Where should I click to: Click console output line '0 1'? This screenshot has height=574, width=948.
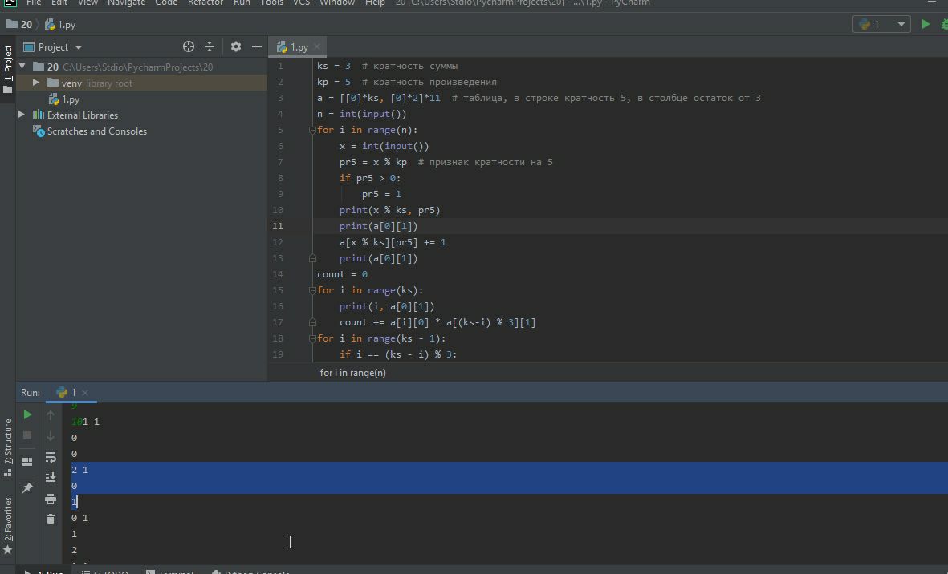tap(79, 518)
